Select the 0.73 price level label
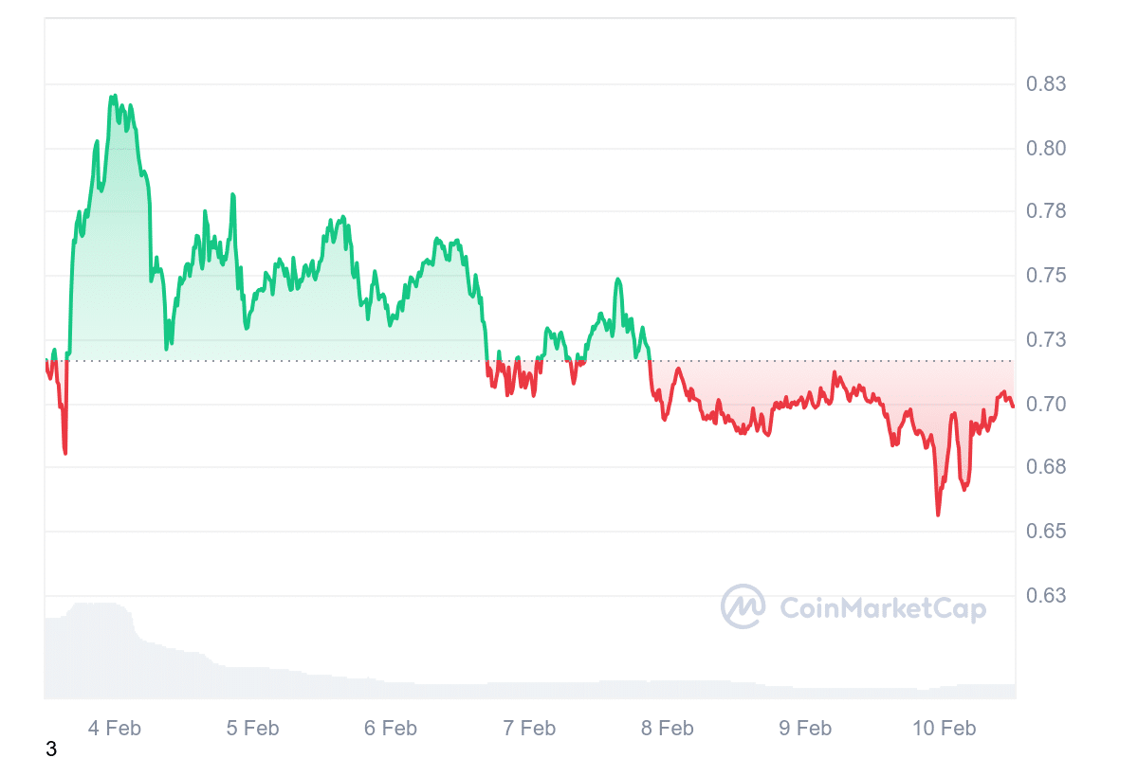Viewport: 1138px width, 758px height. click(x=1046, y=339)
